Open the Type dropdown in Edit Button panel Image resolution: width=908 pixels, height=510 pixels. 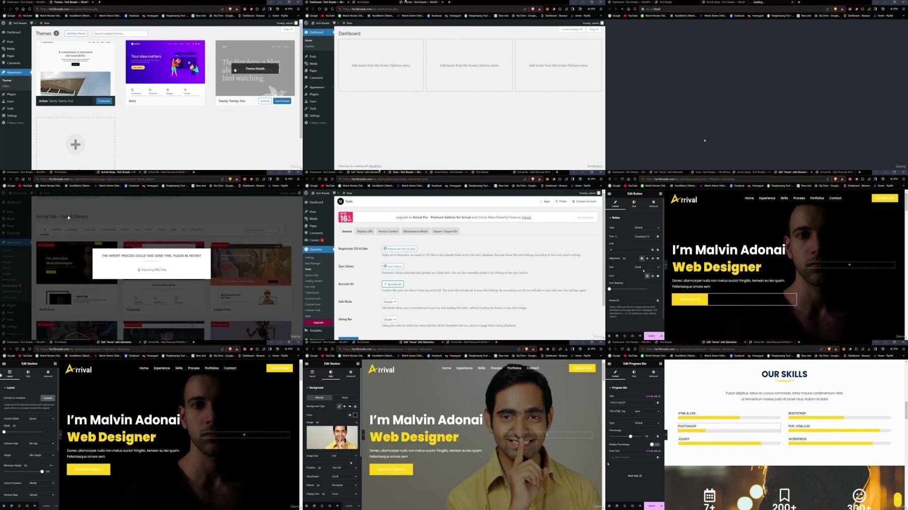tap(647, 228)
